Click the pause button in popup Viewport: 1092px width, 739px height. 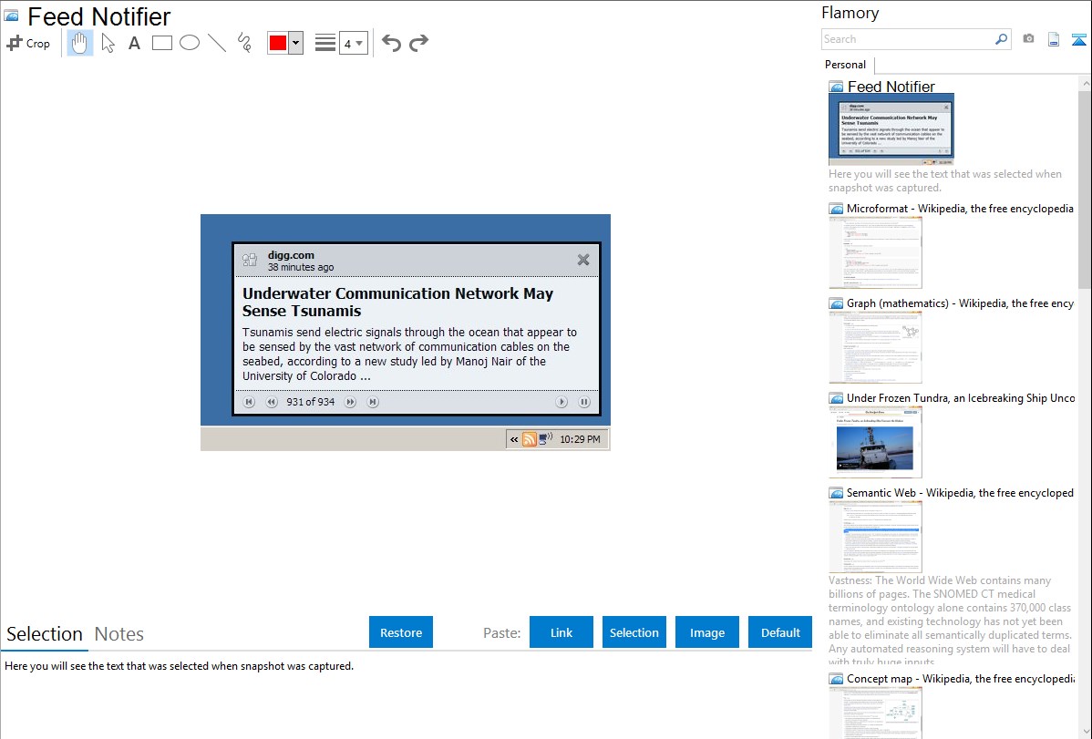pyautogui.click(x=584, y=402)
